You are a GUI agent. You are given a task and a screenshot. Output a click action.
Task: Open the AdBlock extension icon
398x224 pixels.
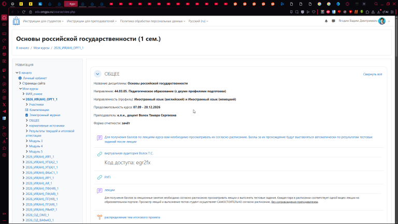[x=328, y=12]
